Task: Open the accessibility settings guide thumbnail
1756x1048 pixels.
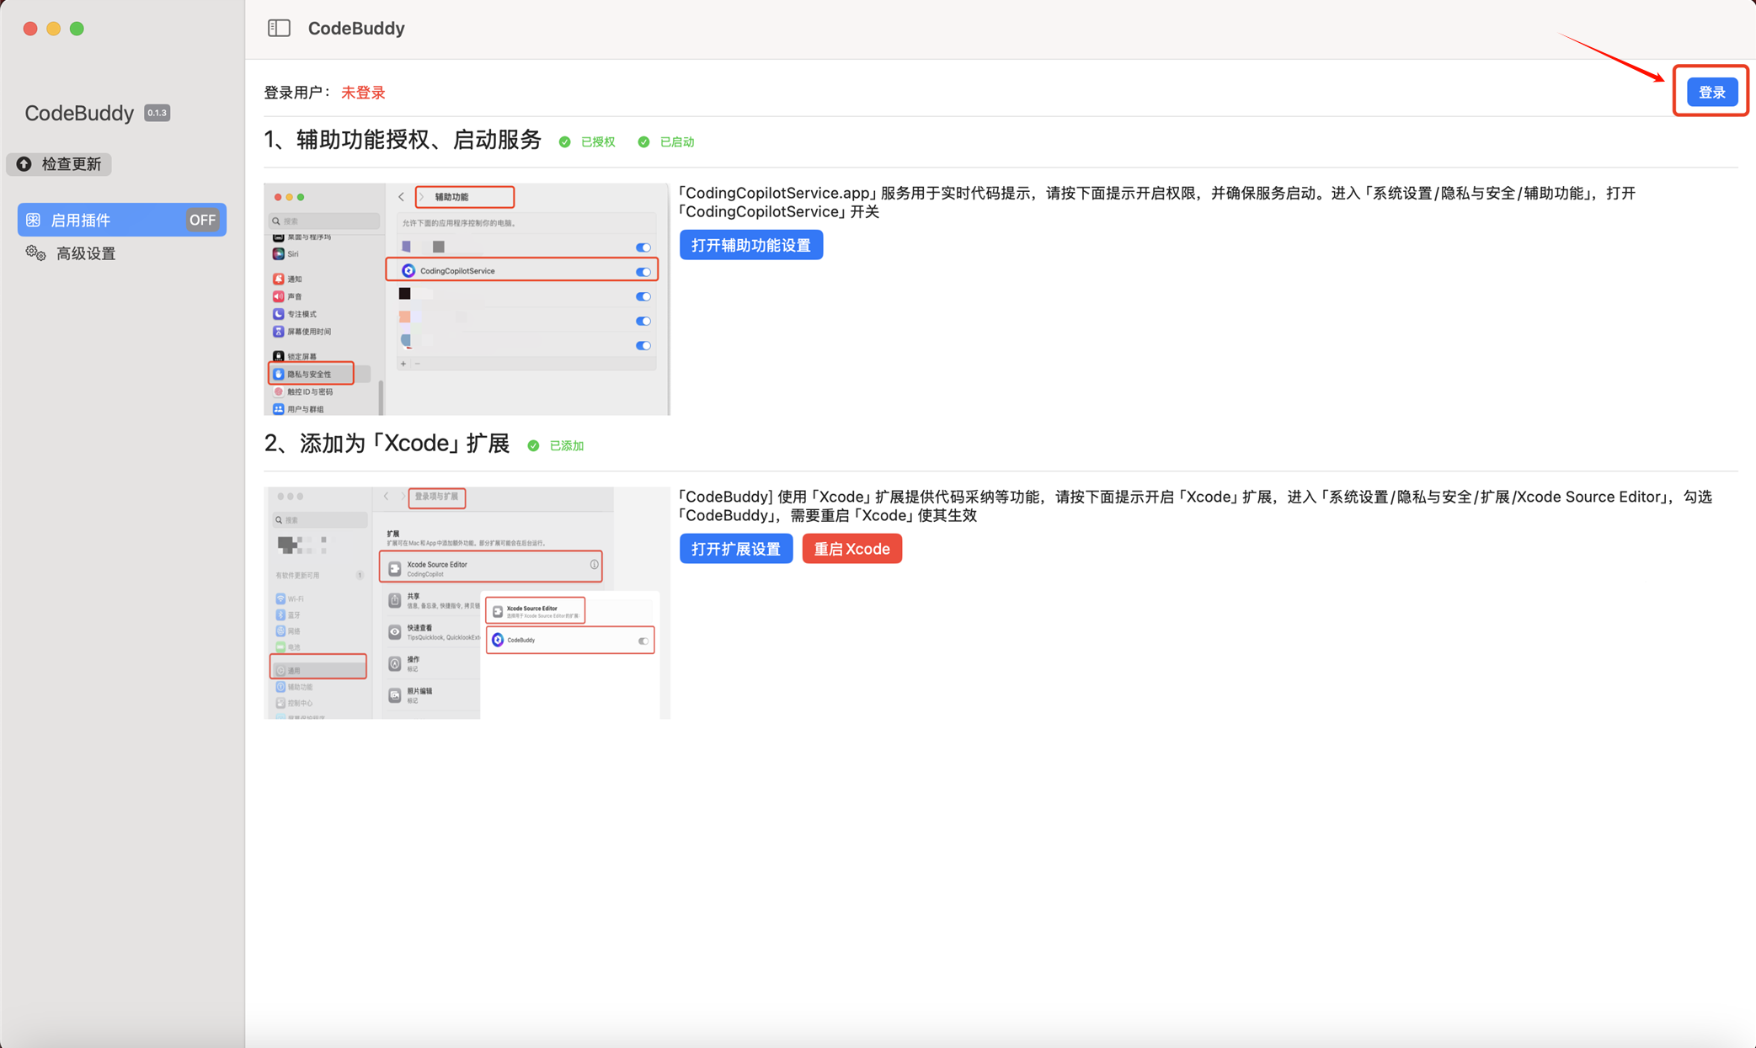Action: click(x=467, y=299)
